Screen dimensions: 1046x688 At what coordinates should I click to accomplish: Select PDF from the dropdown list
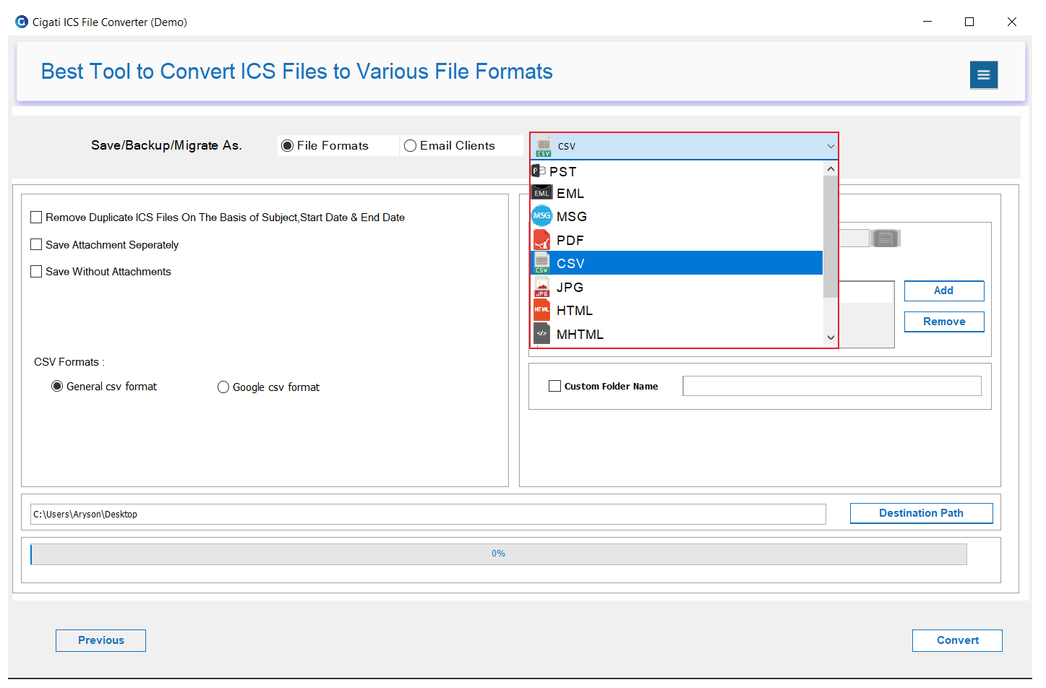coord(677,240)
